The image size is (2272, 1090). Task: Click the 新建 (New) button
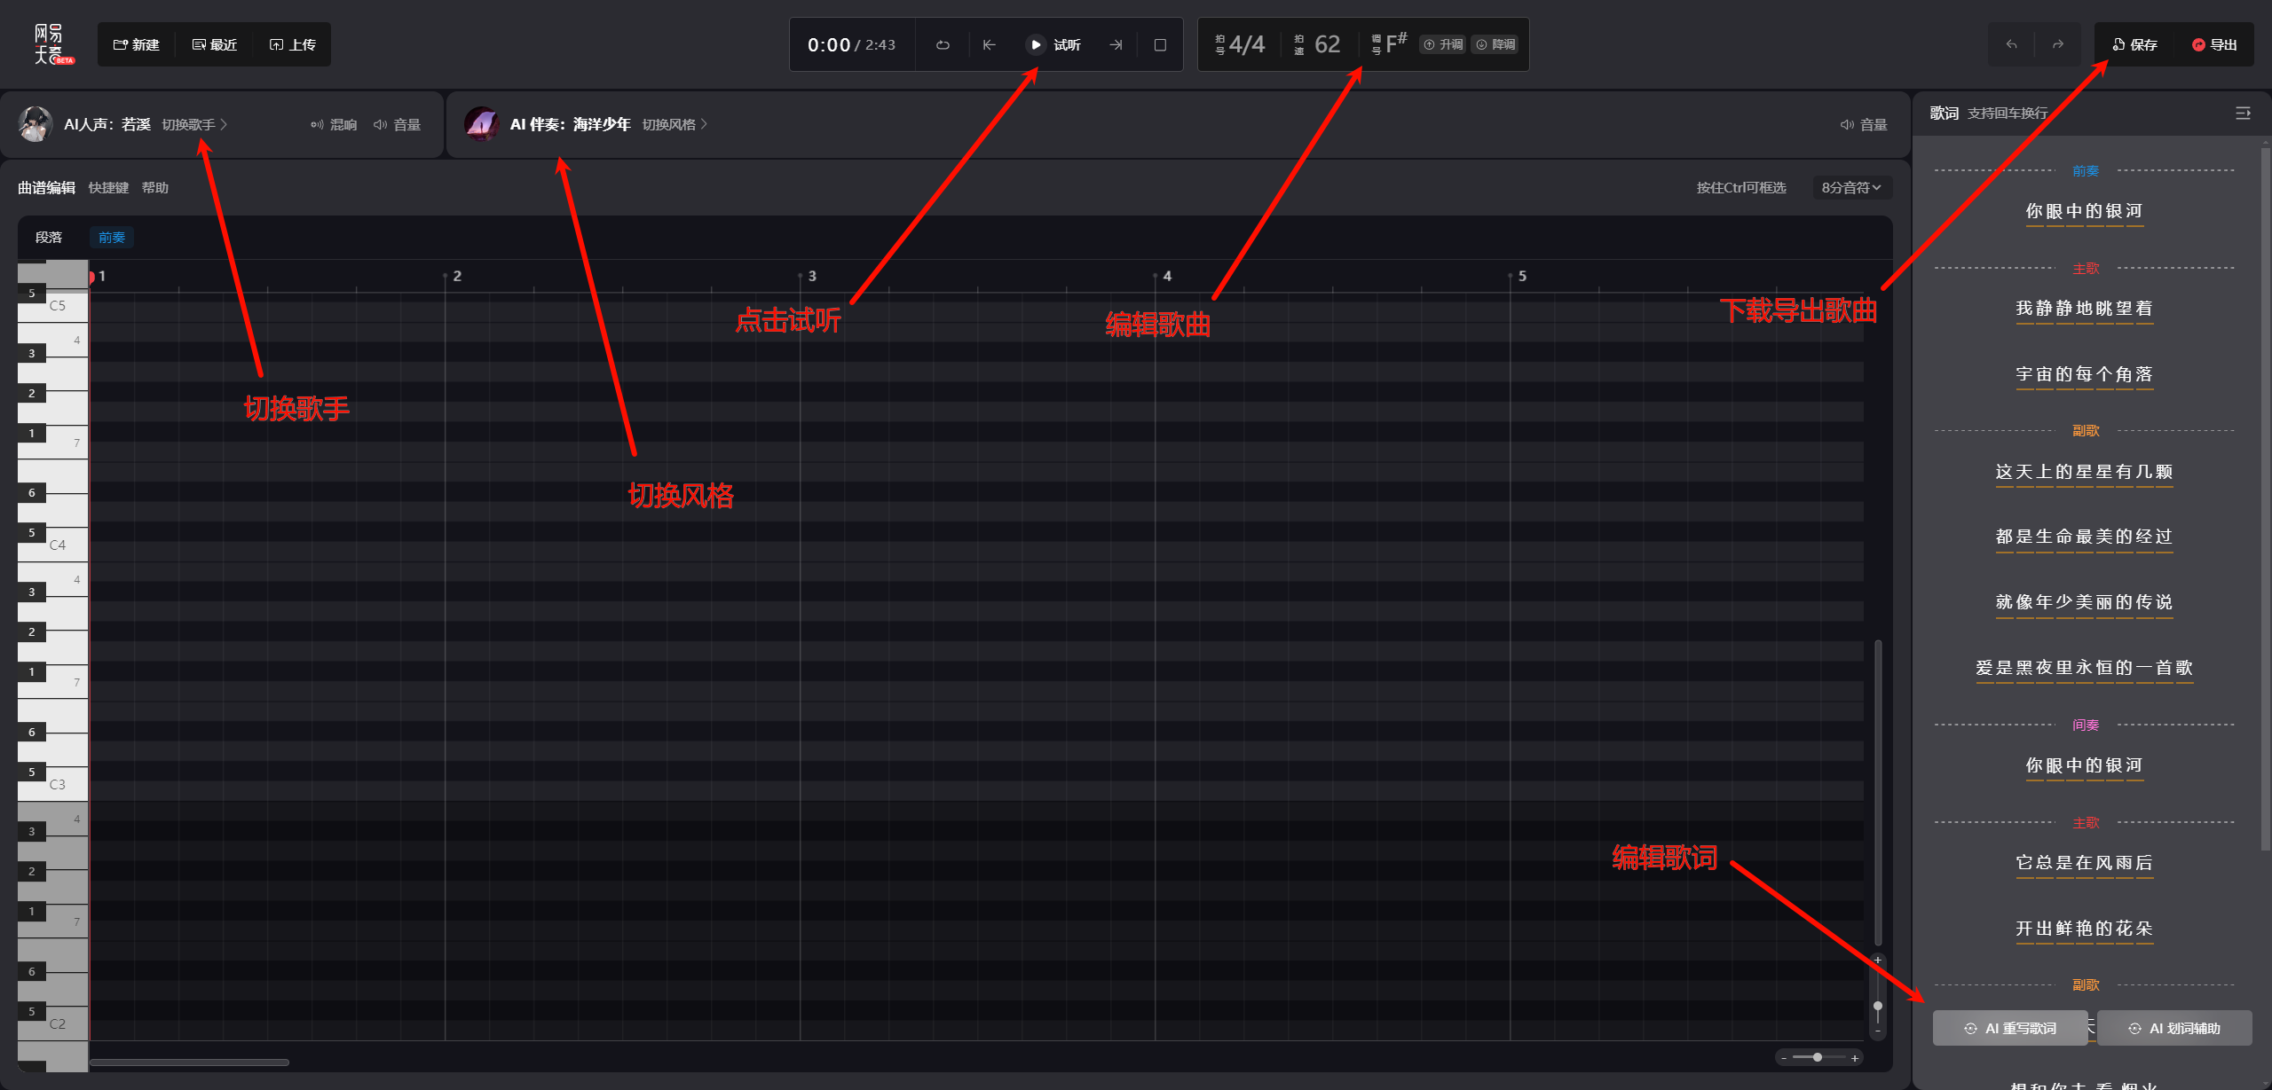tap(137, 44)
